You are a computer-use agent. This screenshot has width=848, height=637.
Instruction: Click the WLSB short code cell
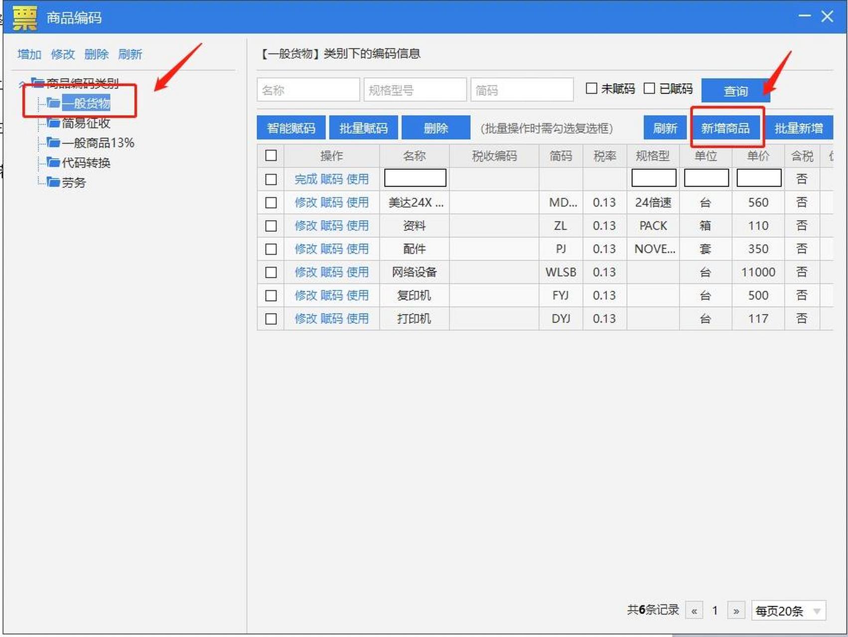pos(561,272)
